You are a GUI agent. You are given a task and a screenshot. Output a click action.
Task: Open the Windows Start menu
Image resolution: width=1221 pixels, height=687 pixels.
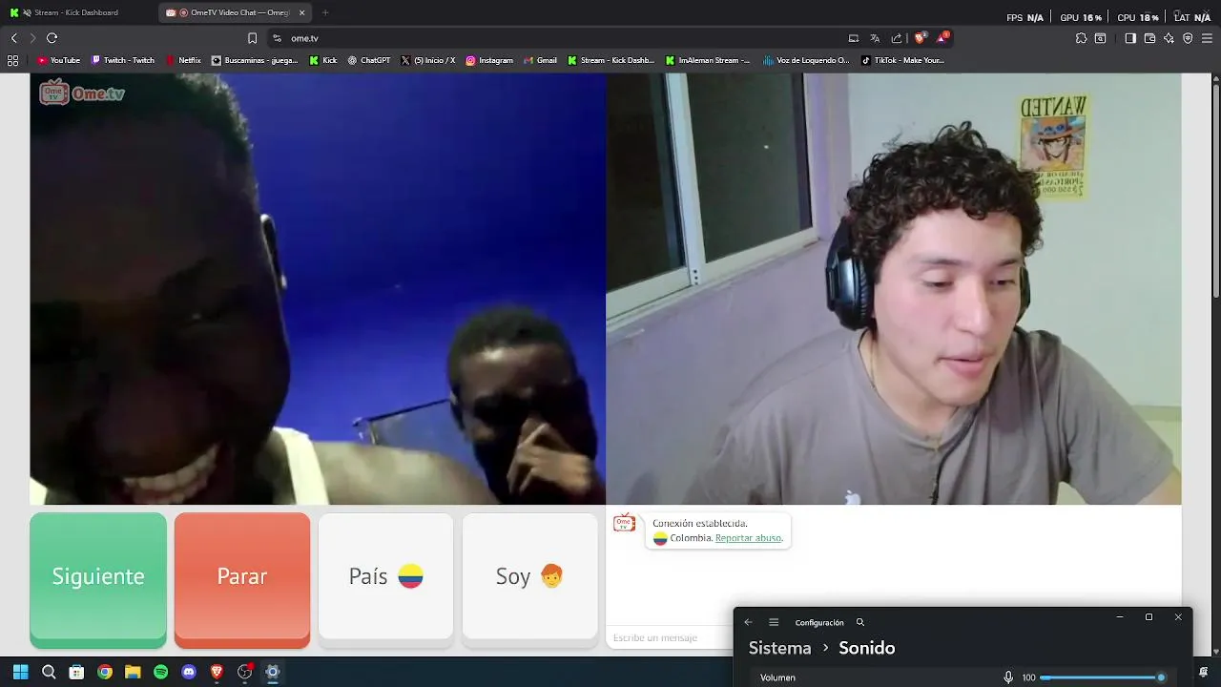[20, 672]
